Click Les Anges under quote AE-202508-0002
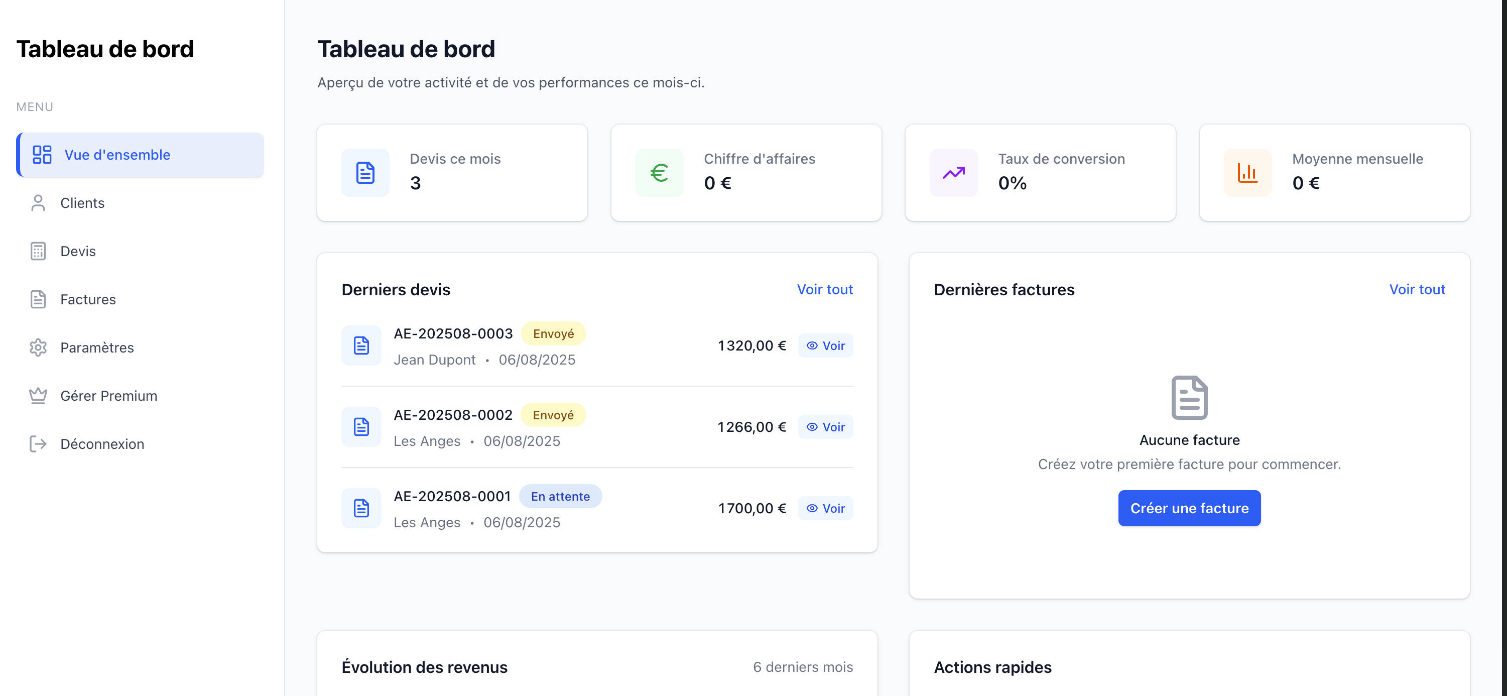 427,441
